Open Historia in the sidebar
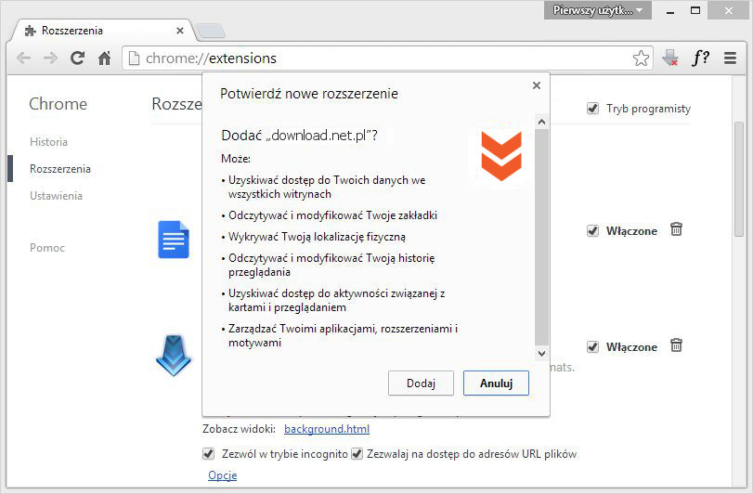 (x=48, y=142)
